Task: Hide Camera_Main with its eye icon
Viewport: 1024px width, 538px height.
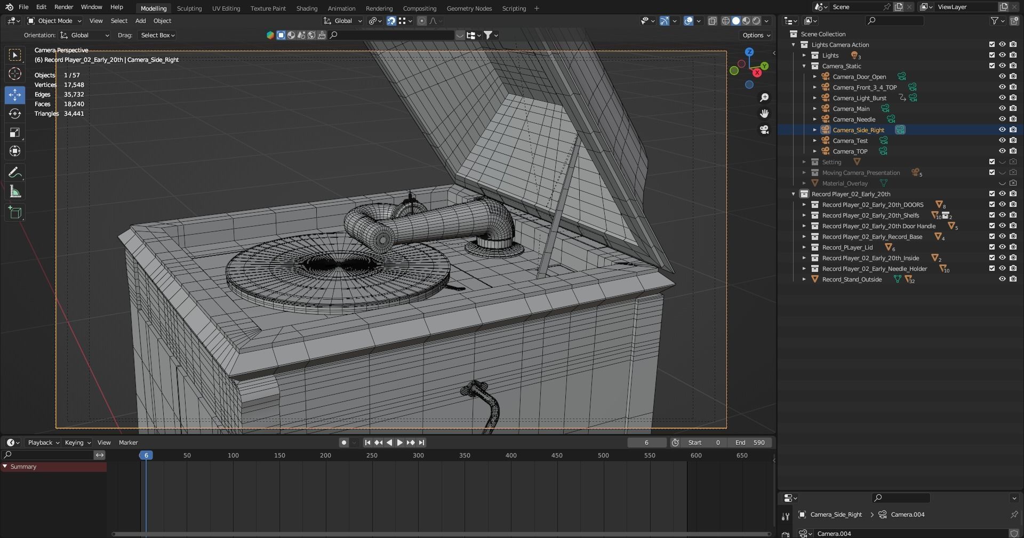Action: tap(1002, 109)
